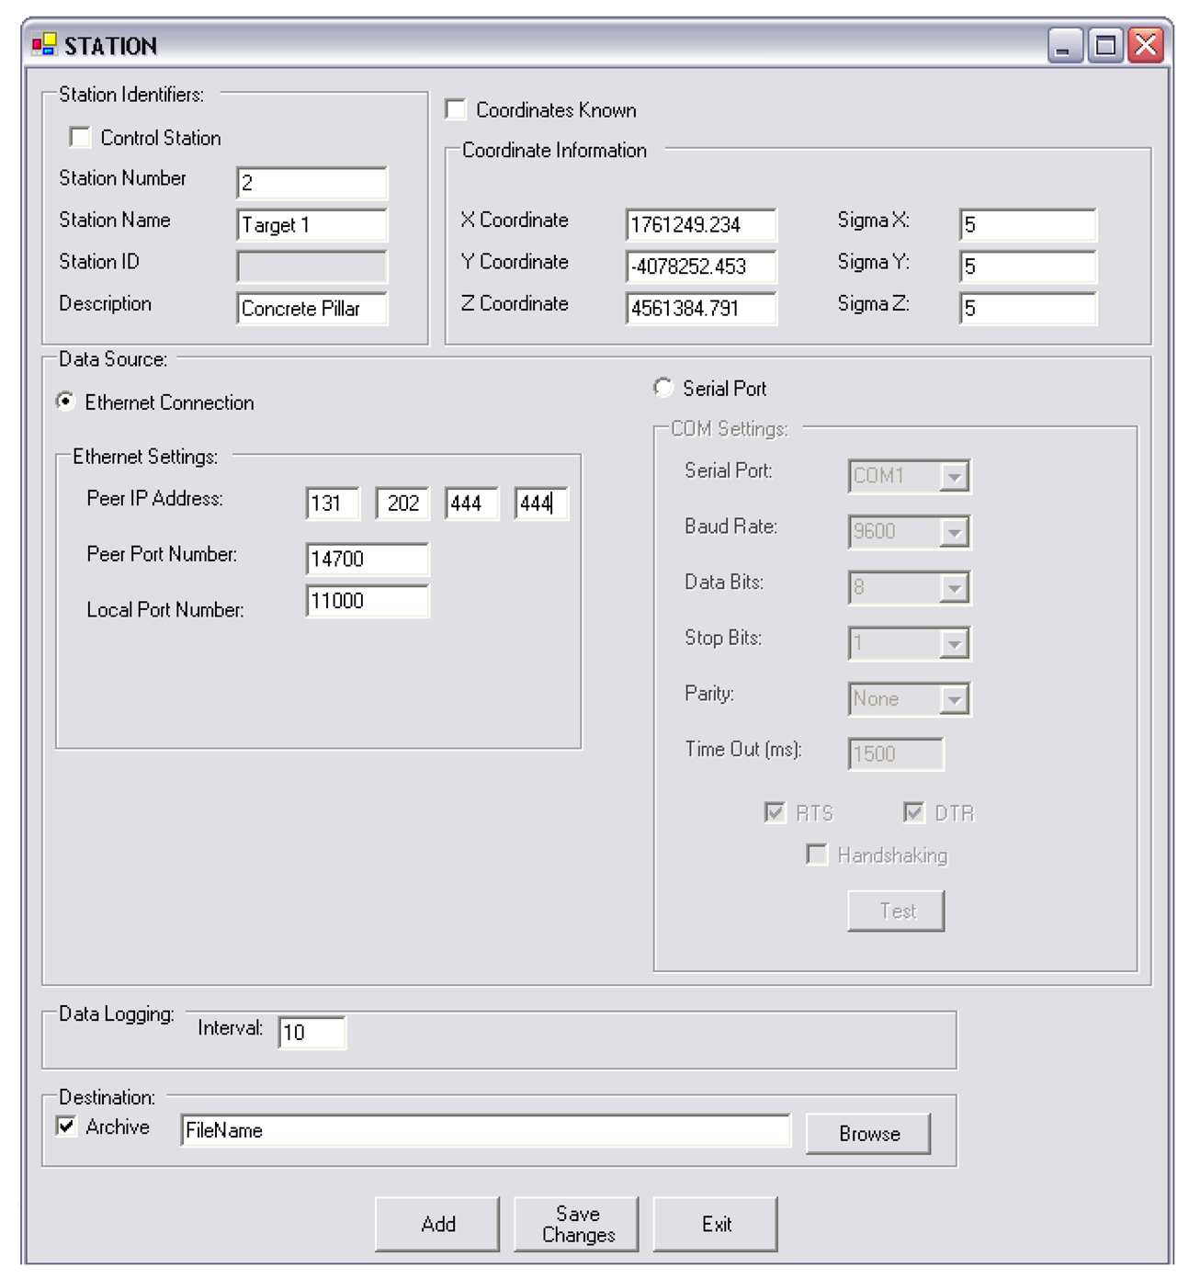Click the Sigma Y input field

point(1027,266)
